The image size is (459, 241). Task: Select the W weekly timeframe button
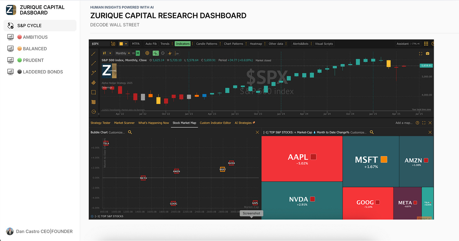133,53
